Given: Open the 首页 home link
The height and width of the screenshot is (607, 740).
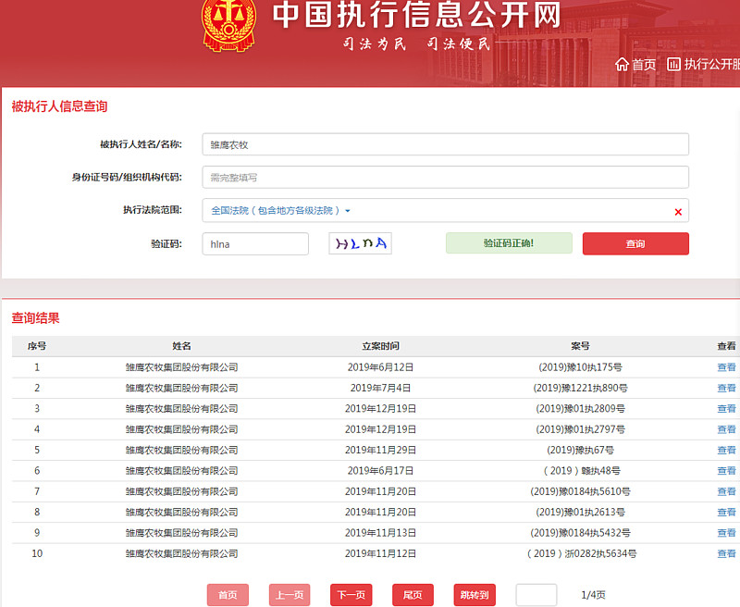Looking at the screenshot, I should (644, 64).
